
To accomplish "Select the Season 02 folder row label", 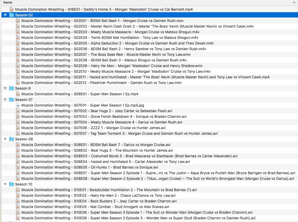I will coord(24,15).
